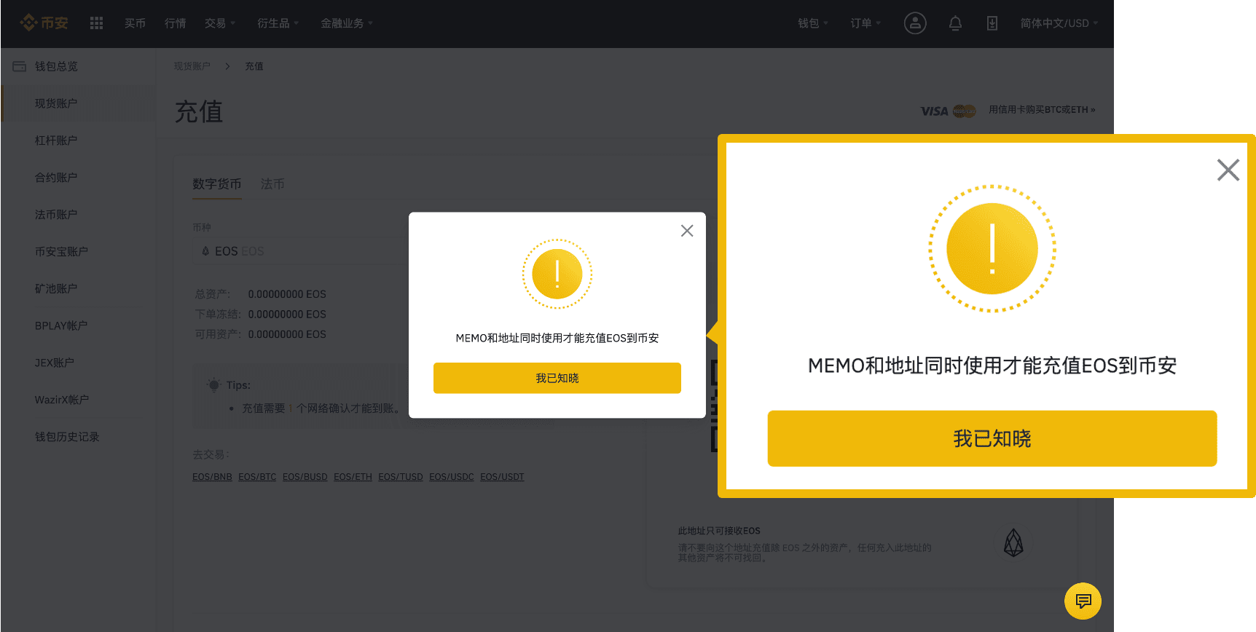Select 现货账户 in the sidebar

56,103
